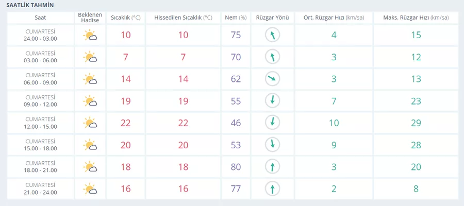Click wind direction icon for 18.00 - 21.00
Image resolution: width=464 pixels, height=206 pixels.
pyautogui.click(x=272, y=167)
